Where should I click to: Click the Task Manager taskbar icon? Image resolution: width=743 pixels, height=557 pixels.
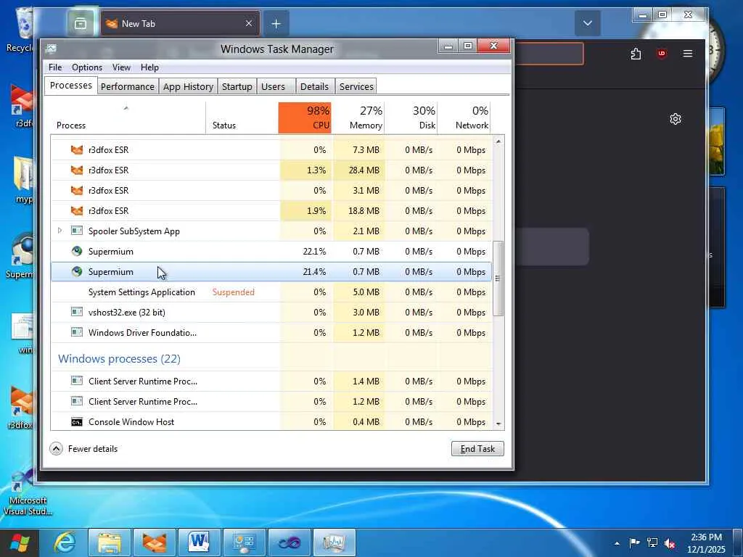point(335,542)
